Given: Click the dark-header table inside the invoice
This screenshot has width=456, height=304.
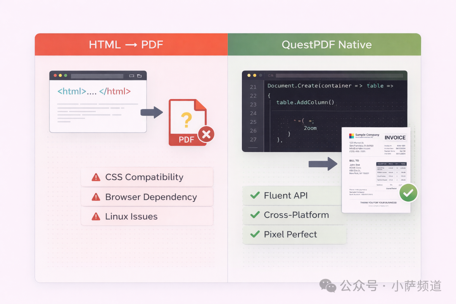Looking at the screenshot, I should (x=391, y=173).
